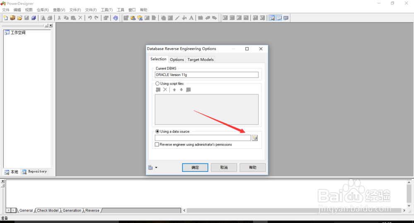
Task: Click the Save toolbar icon
Action: coord(26,18)
